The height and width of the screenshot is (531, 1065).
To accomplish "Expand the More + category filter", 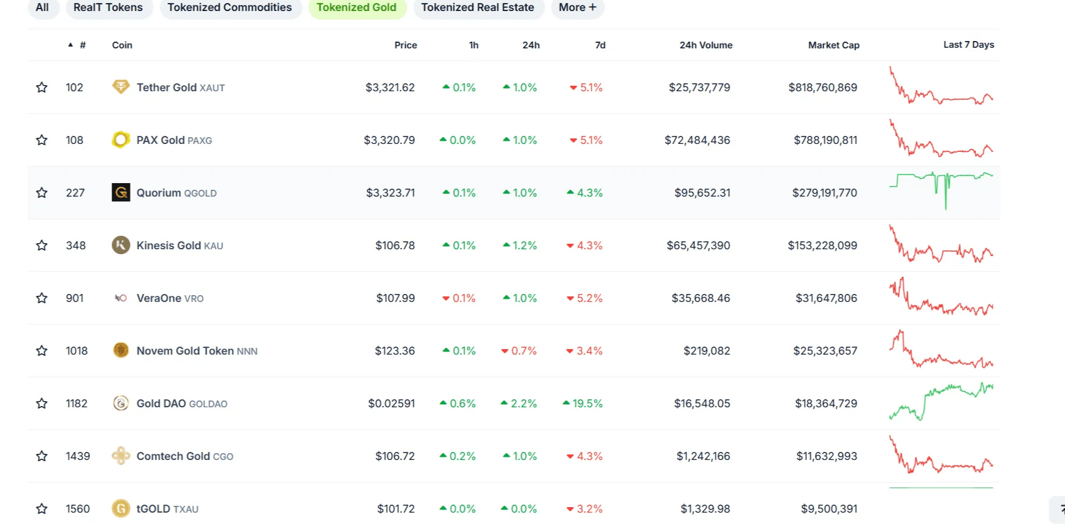I will [x=578, y=8].
